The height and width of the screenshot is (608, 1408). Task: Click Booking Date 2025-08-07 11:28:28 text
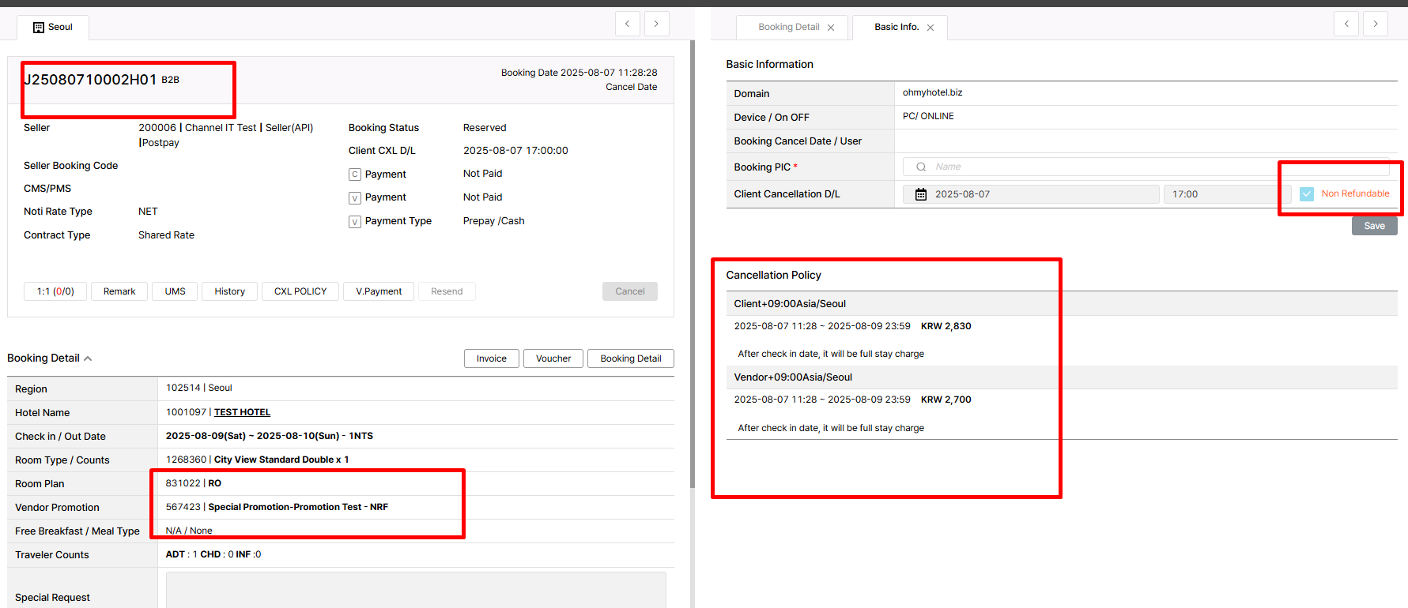coord(579,73)
